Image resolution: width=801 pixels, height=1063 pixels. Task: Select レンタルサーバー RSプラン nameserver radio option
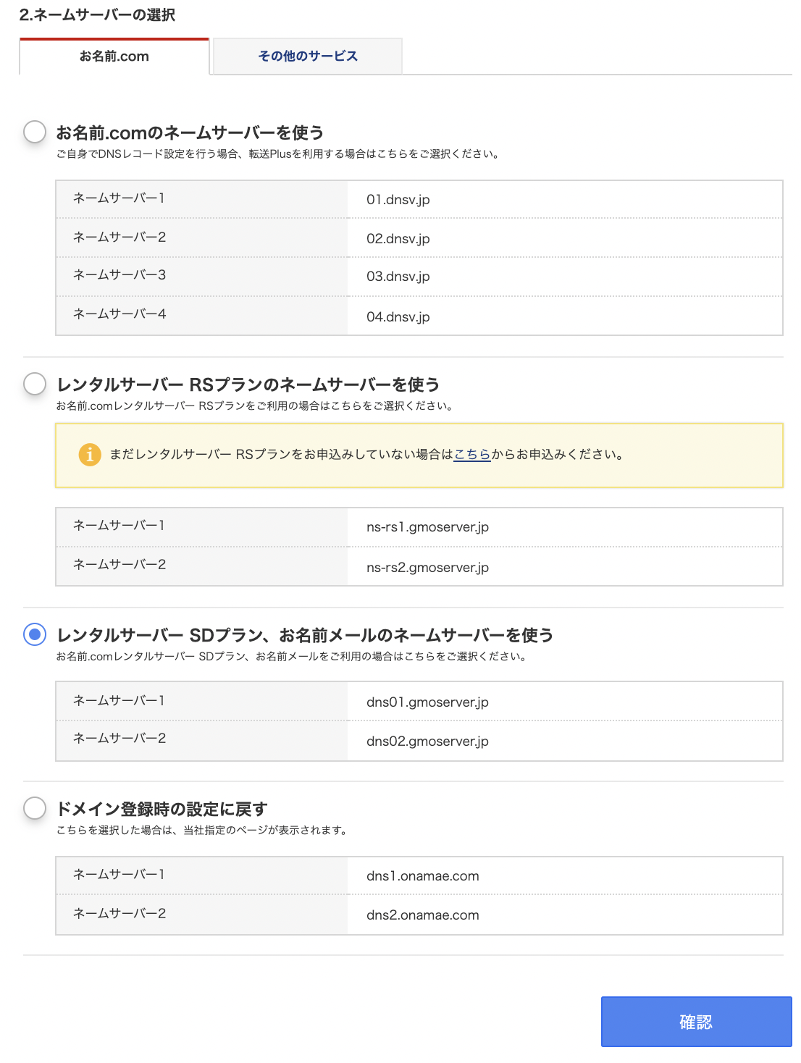[33, 382]
